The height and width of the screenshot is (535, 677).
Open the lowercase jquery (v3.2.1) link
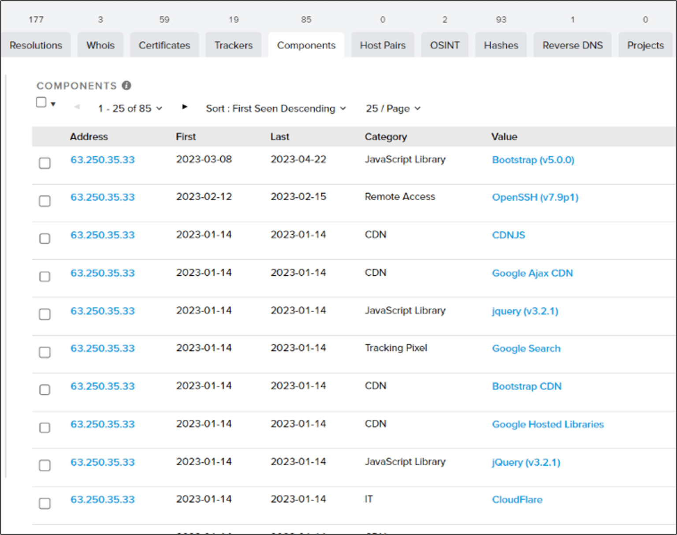tap(525, 311)
